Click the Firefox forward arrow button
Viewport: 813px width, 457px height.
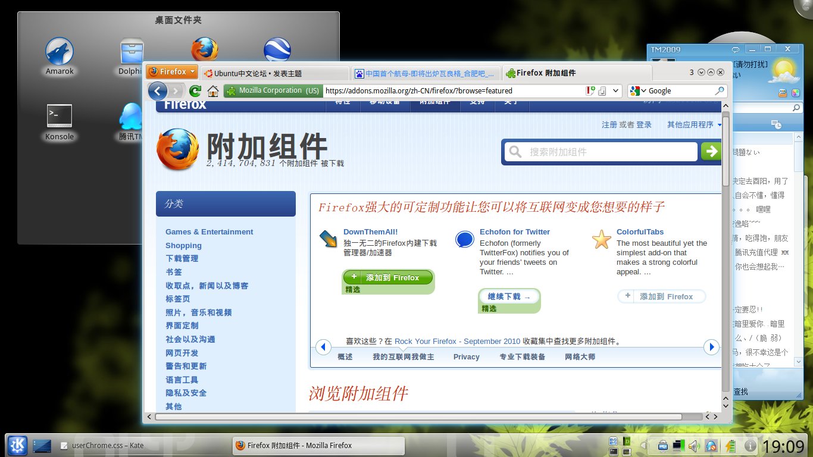pyautogui.click(x=175, y=91)
